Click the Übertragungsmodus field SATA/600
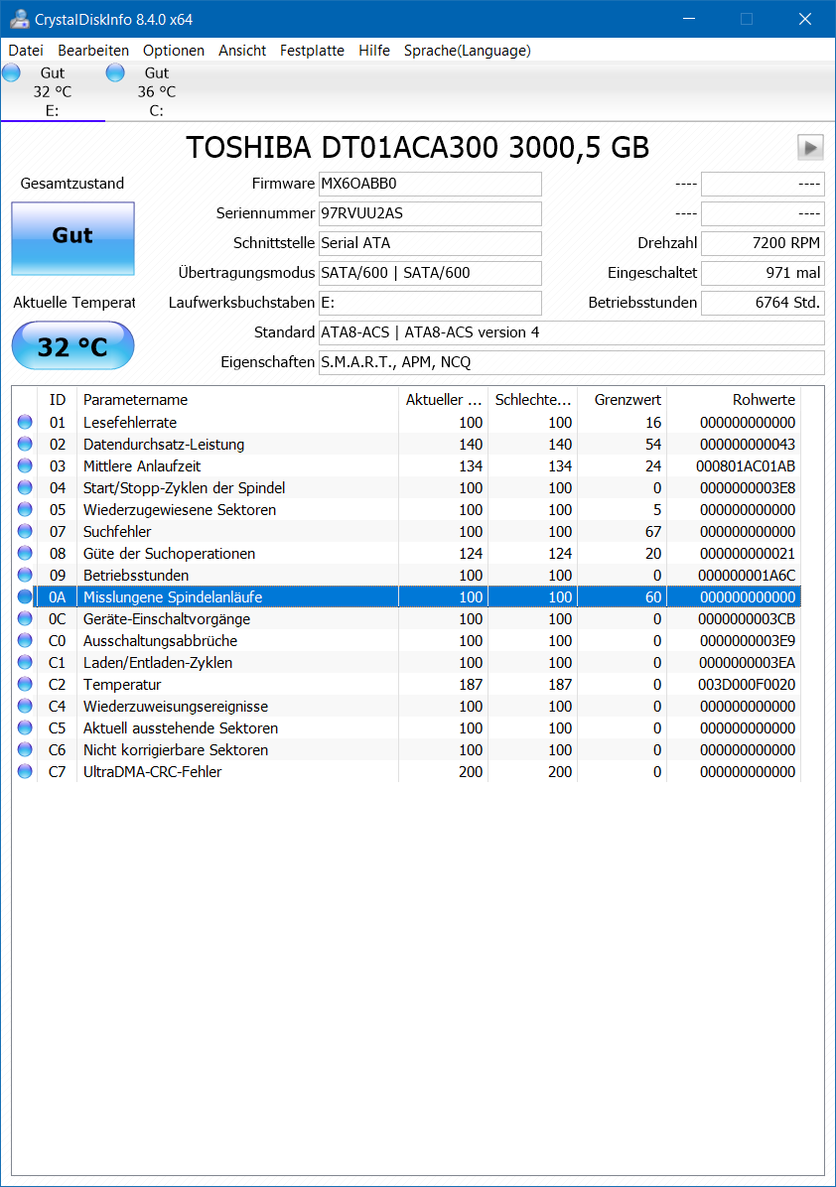The height and width of the screenshot is (1187, 836). point(430,273)
